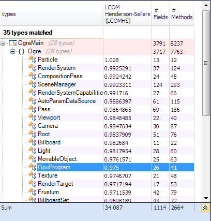Click the 293 methods value for SceneManager
This screenshot has height=221, width=211.
pos(175,85)
